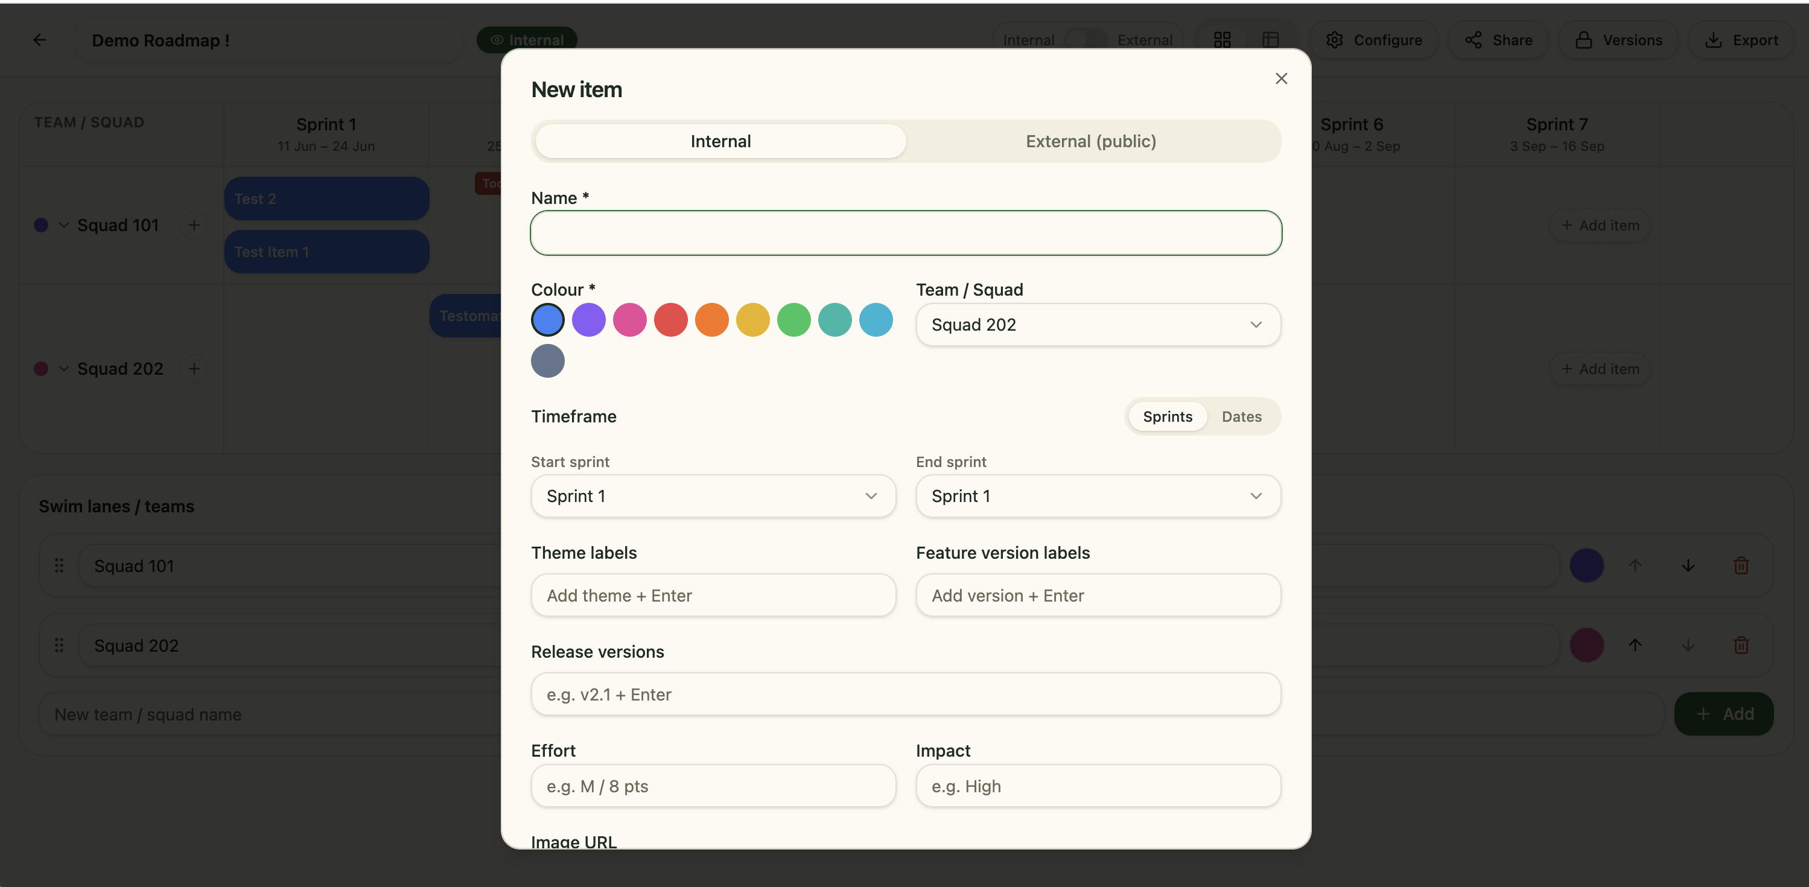
Task: Click the Sprint 7 column header
Action: [x=1557, y=134]
